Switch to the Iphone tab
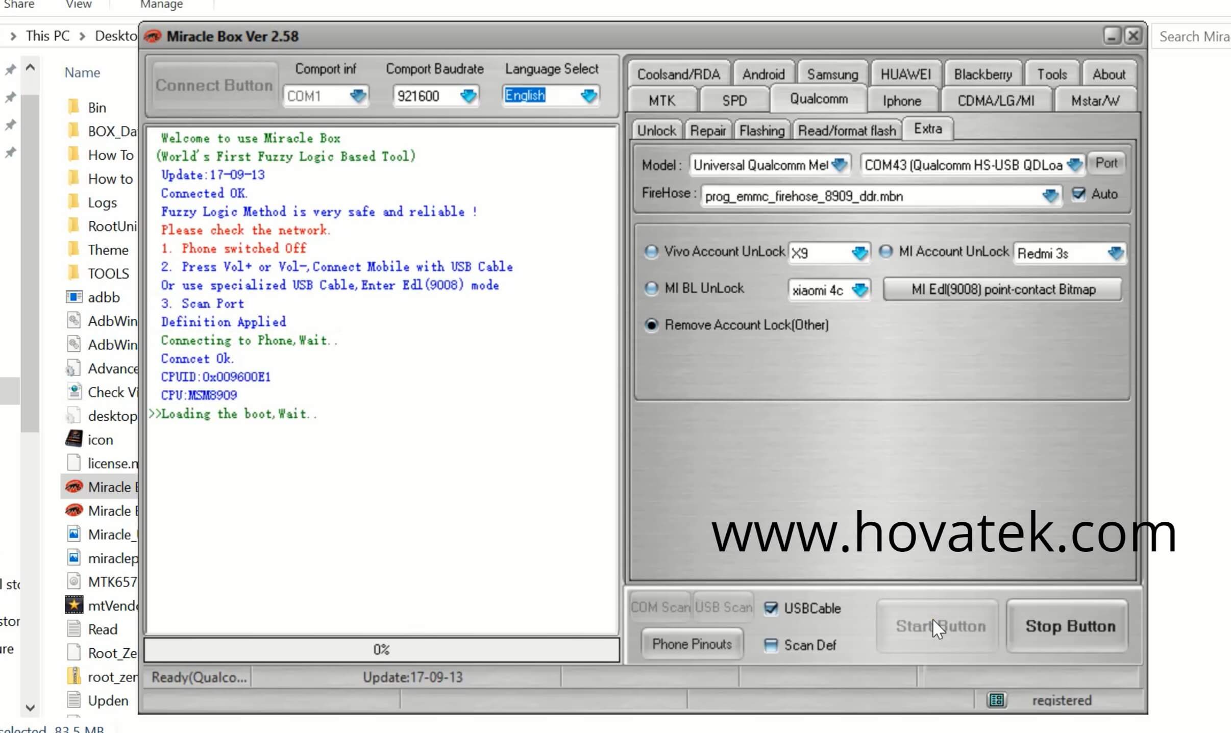Screen dimensions: 1231x733 click(x=902, y=100)
